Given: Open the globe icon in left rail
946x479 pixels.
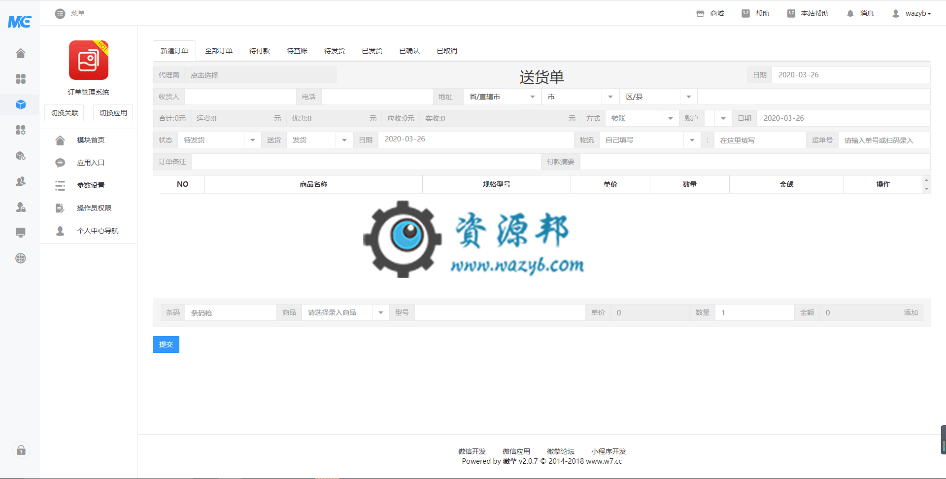Looking at the screenshot, I should click(x=21, y=258).
